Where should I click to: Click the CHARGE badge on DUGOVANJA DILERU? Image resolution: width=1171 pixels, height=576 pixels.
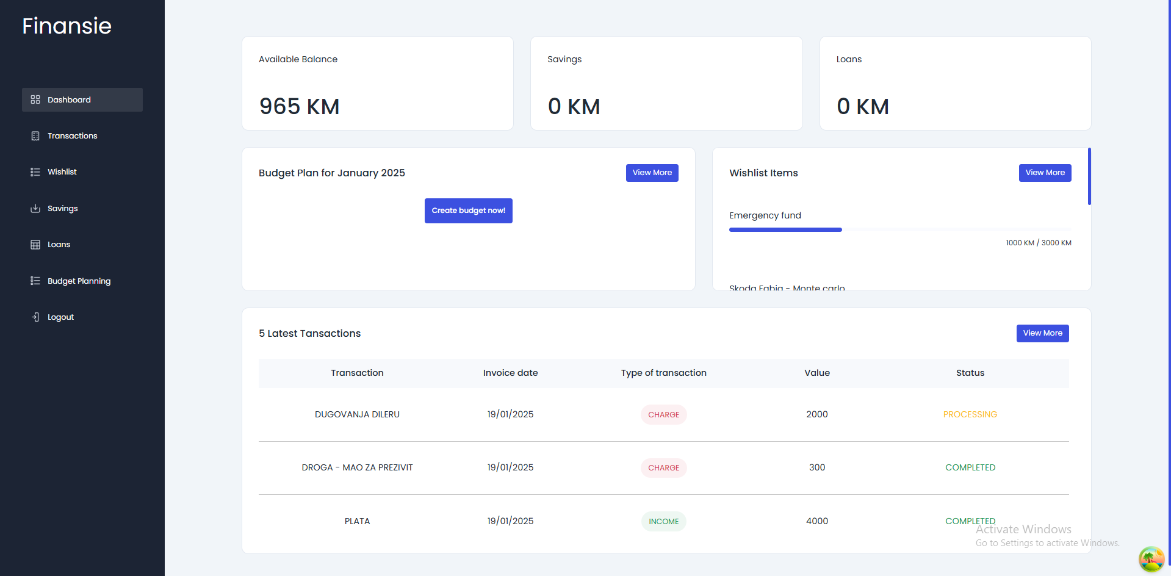click(x=663, y=414)
